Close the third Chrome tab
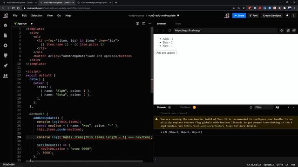 pyautogui.click(x=110, y=3)
